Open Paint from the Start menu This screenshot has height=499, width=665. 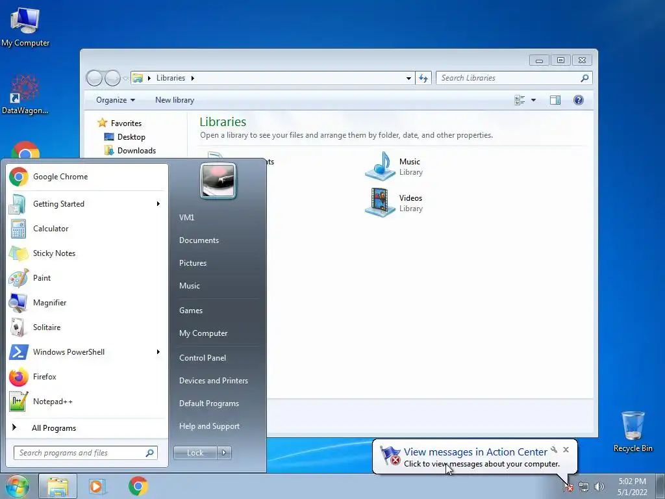(87, 278)
